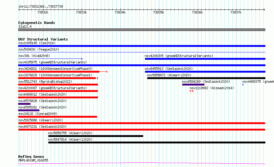Click the nsv6468012 red variant bar
274x167 pixels.
click(58, 97)
